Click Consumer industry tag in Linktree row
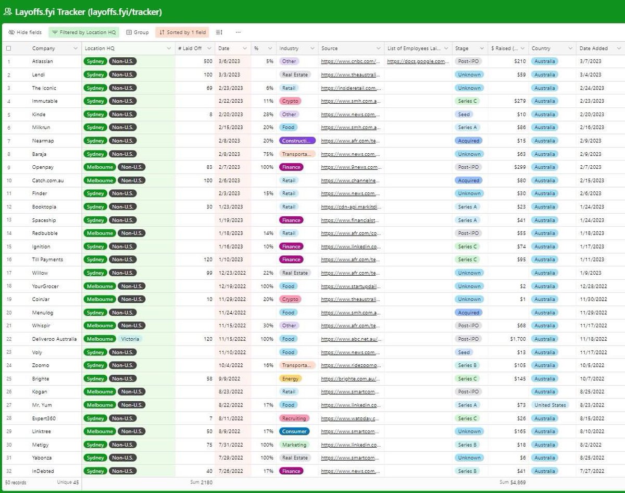 pos(294,432)
